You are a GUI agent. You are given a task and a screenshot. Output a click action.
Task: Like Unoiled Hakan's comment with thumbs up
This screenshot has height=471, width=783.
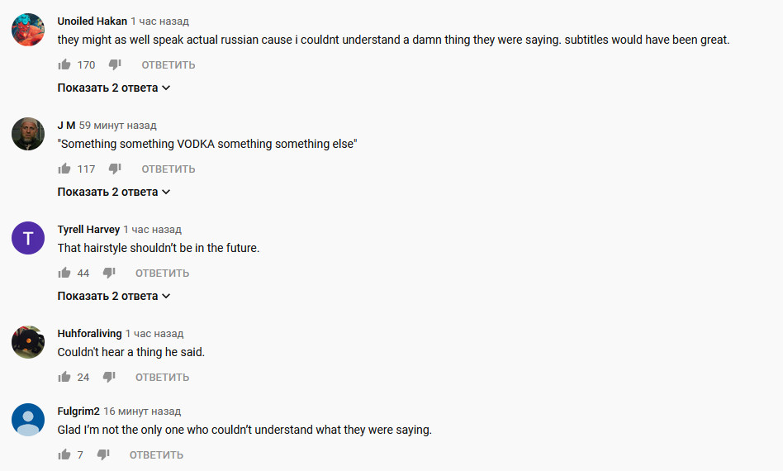(64, 64)
